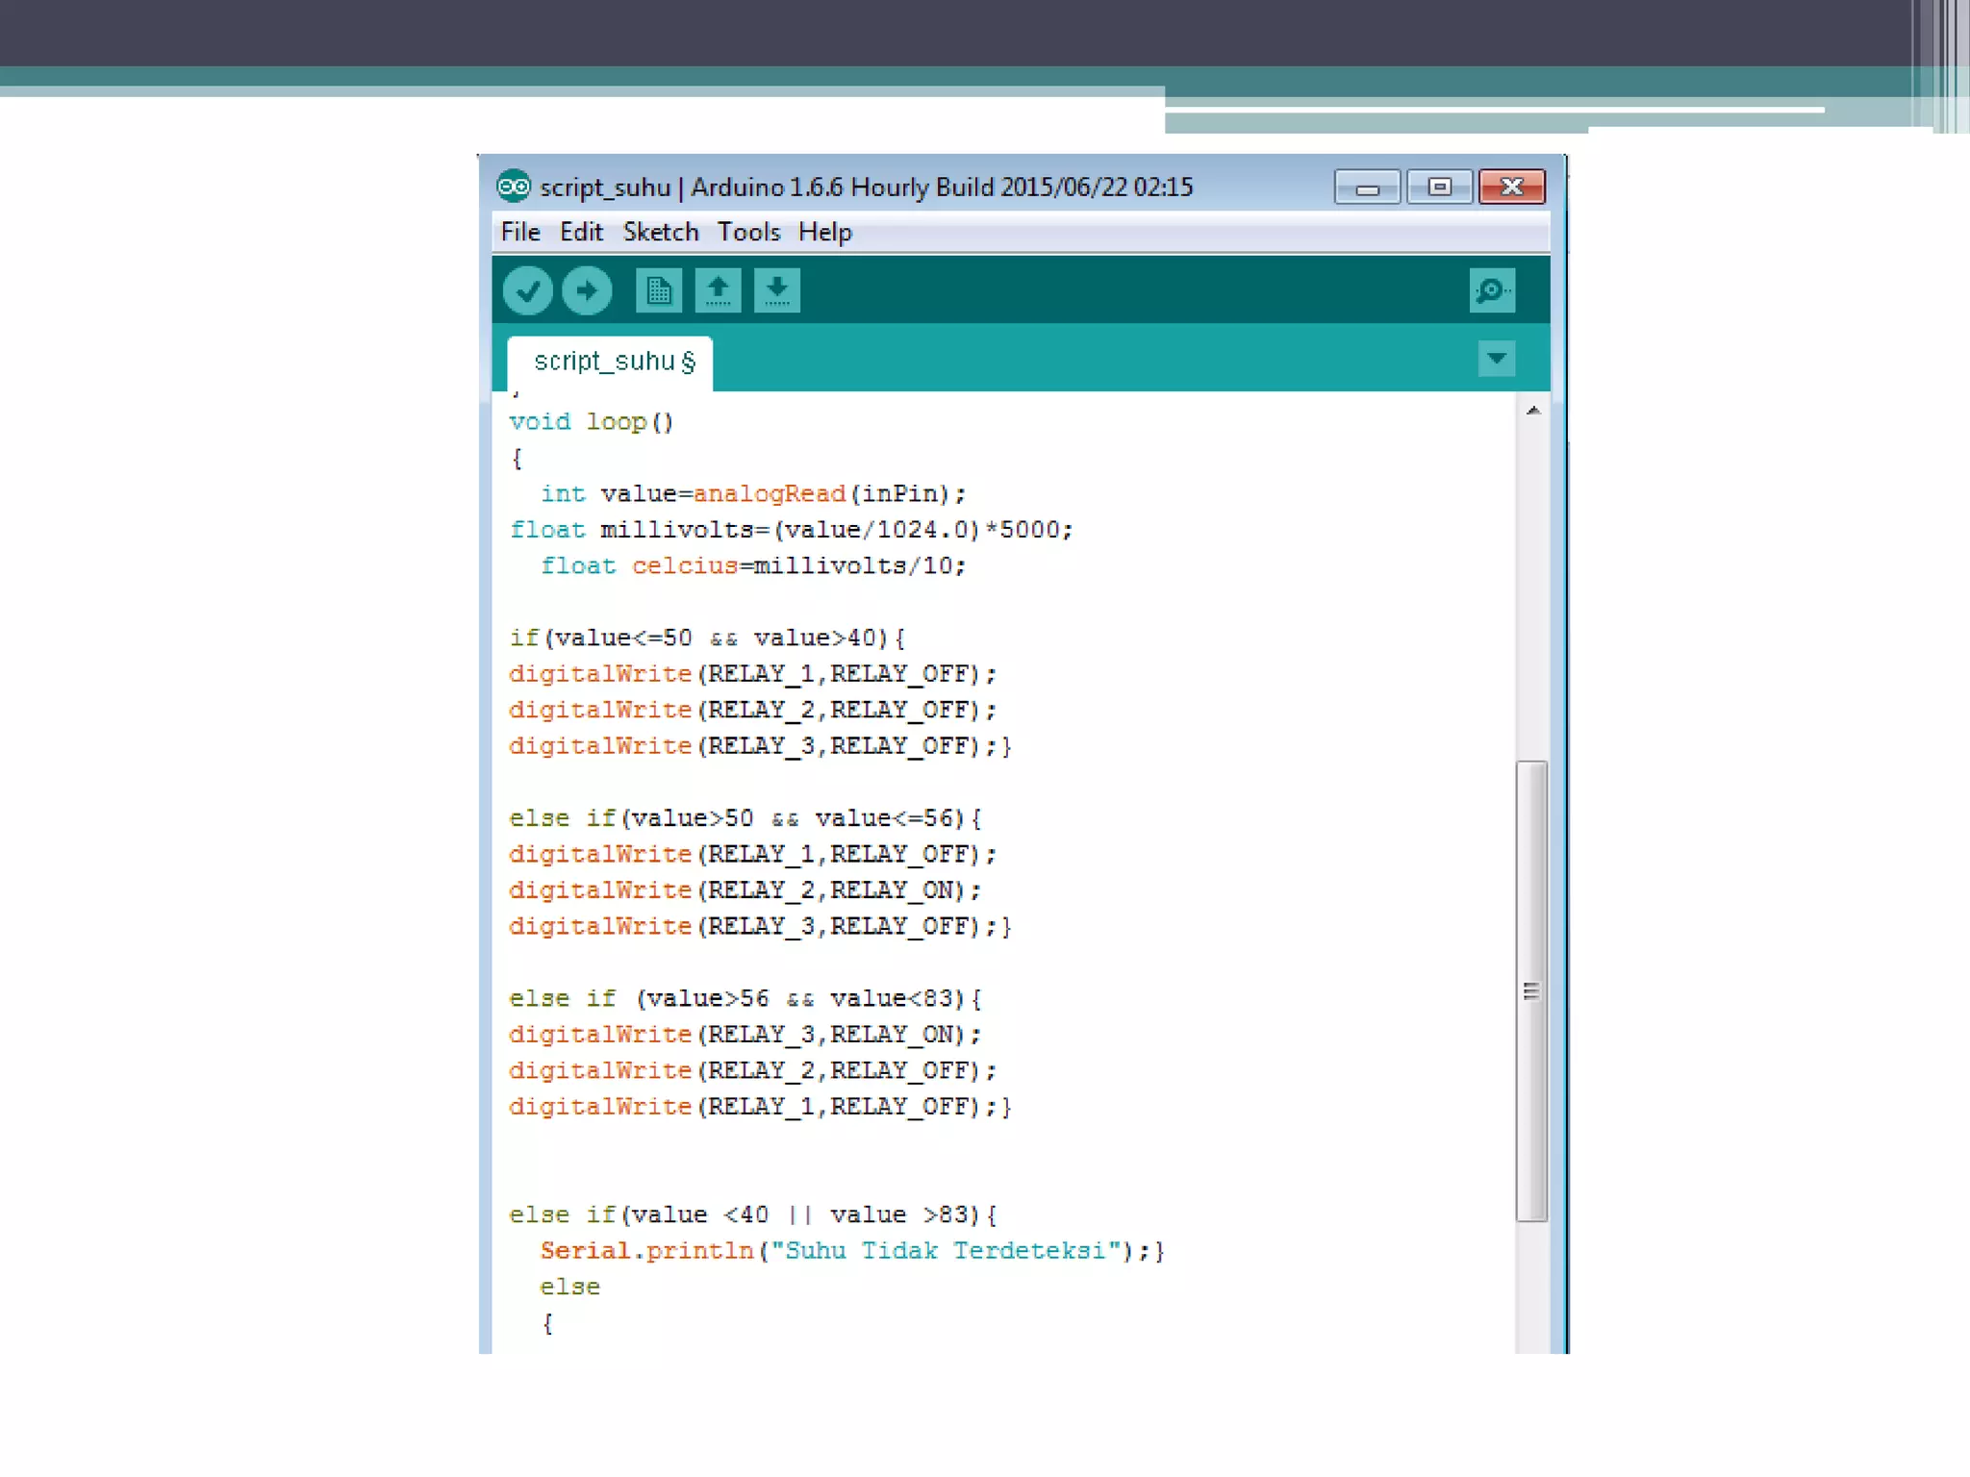Click the scrollbar up arrow
Viewport: 1970px width, 1477px height.
[x=1533, y=411]
